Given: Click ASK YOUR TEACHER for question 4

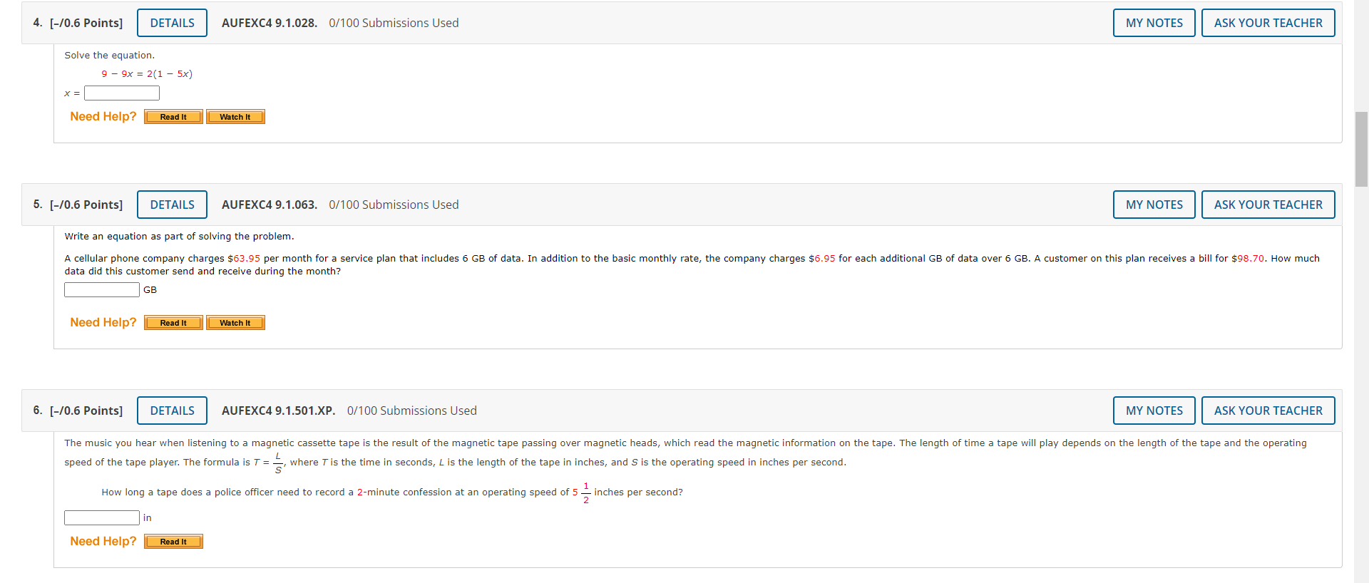Looking at the screenshot, I should pos(1268,22).
